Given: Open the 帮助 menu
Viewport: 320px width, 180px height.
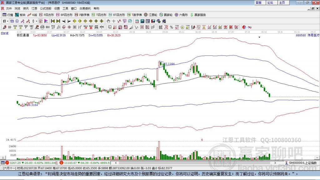Looking at the screenshot, I should point(96,8).
